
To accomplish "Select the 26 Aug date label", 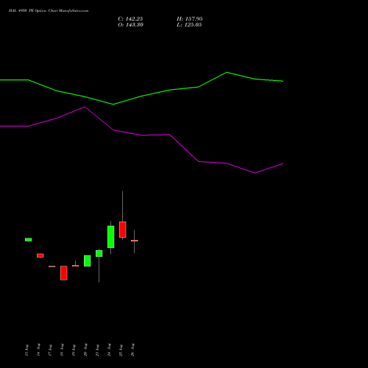I will (132, 350).
